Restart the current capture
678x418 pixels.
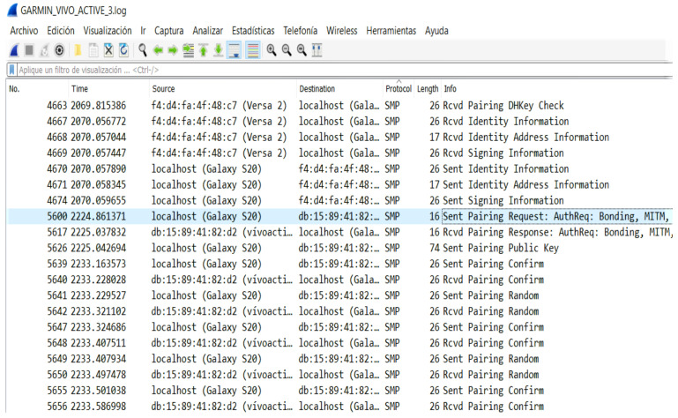point(44,50)
